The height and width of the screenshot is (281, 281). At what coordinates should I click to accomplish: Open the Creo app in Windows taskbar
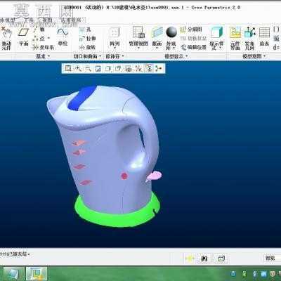click(37, 274)
